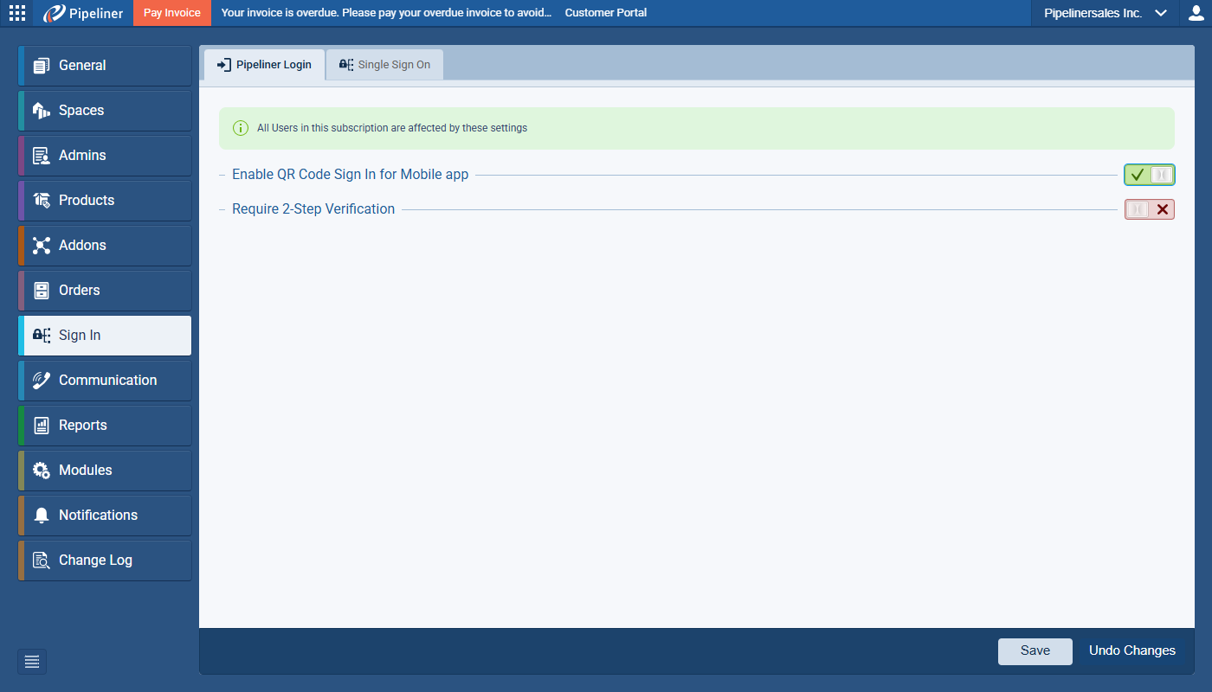1212x692 pixels.
Task: Open the Customer Portal link
Action: click(x=605, y=13)
